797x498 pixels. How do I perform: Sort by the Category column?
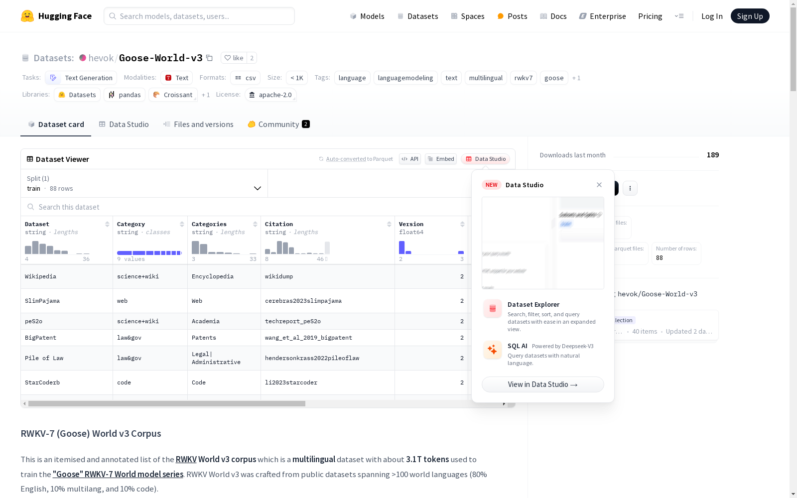pyautogui.click(x=182, y=224)
